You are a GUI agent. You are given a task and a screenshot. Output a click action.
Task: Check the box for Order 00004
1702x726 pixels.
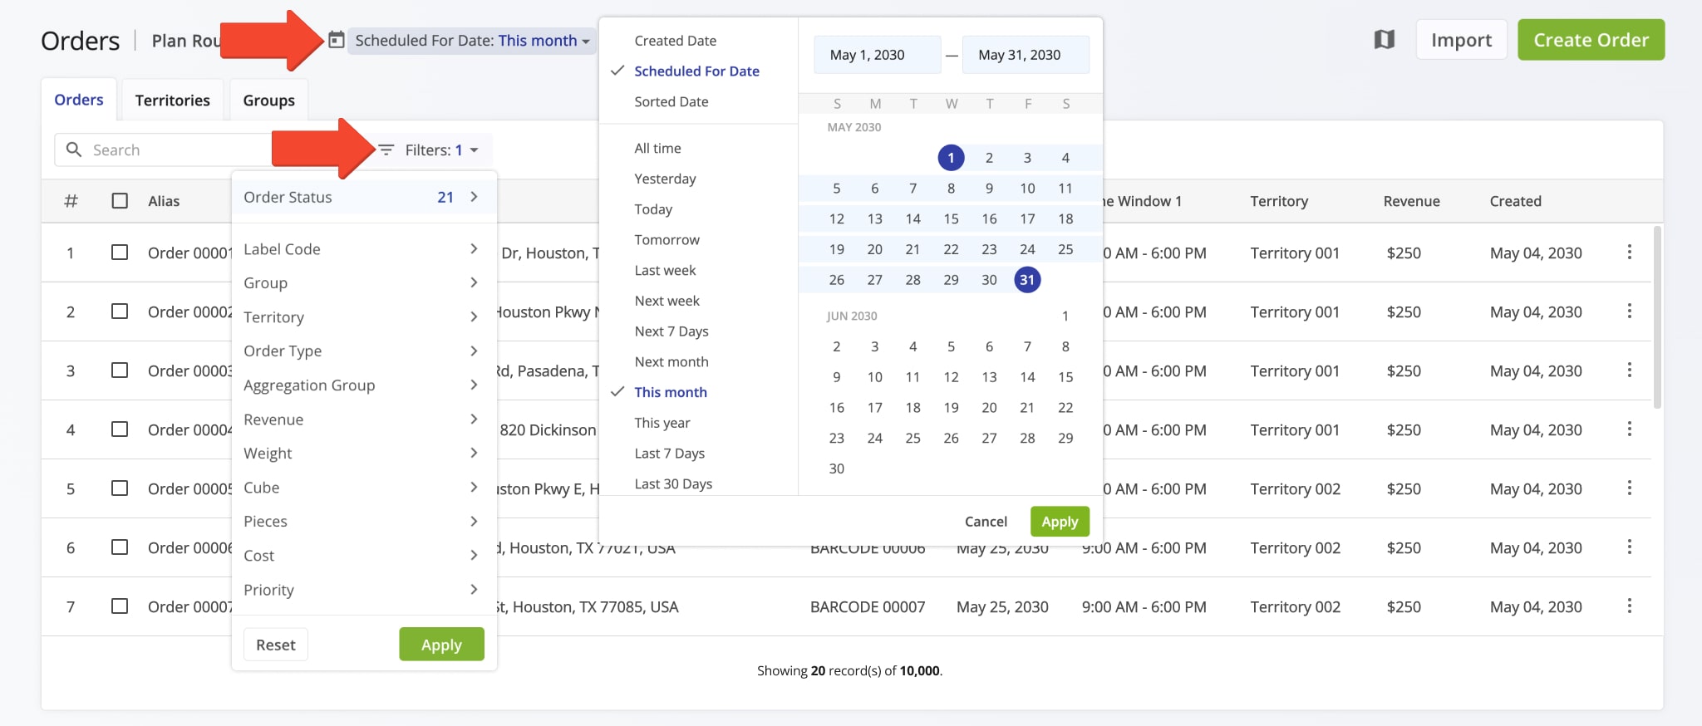tap(120, 429)
